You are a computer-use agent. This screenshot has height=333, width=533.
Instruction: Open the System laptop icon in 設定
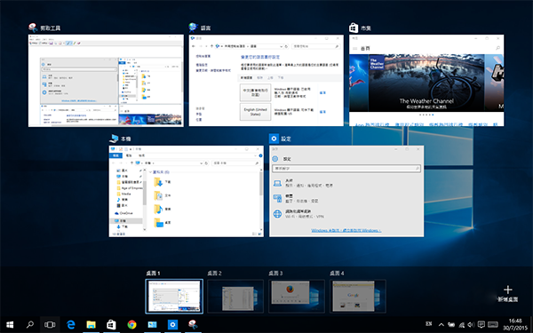pyautogui.click(x=277, y=183)
